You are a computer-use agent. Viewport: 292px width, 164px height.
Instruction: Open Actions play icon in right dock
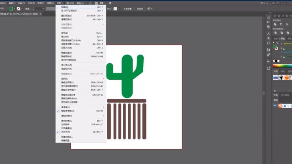tap(269, 61)
